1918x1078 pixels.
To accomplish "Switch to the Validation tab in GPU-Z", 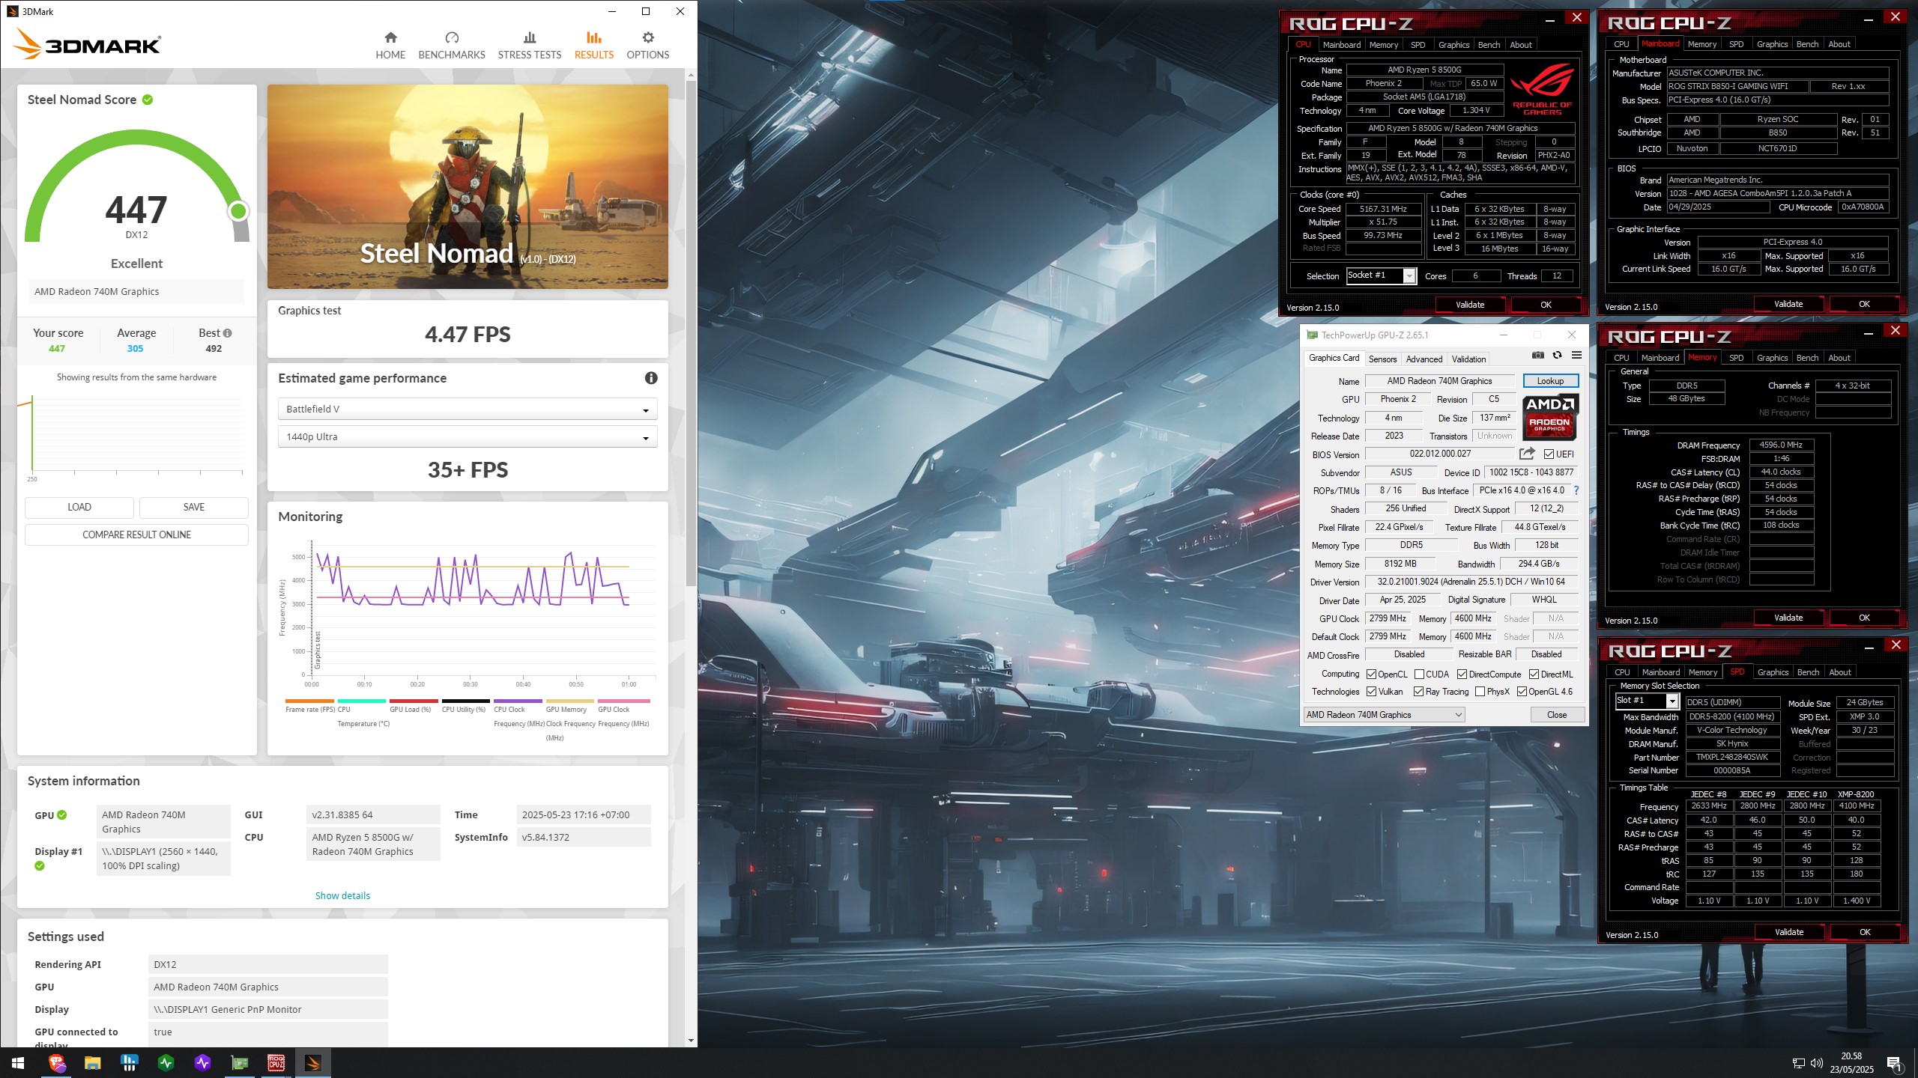I will click(1468, 359).
